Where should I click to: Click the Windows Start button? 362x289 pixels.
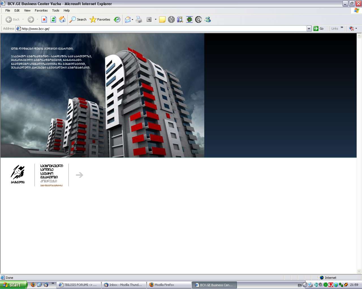click(14, 285)
